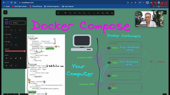170x95 pixels.
Task: Set font size to Large
Action: pos(16,30)
